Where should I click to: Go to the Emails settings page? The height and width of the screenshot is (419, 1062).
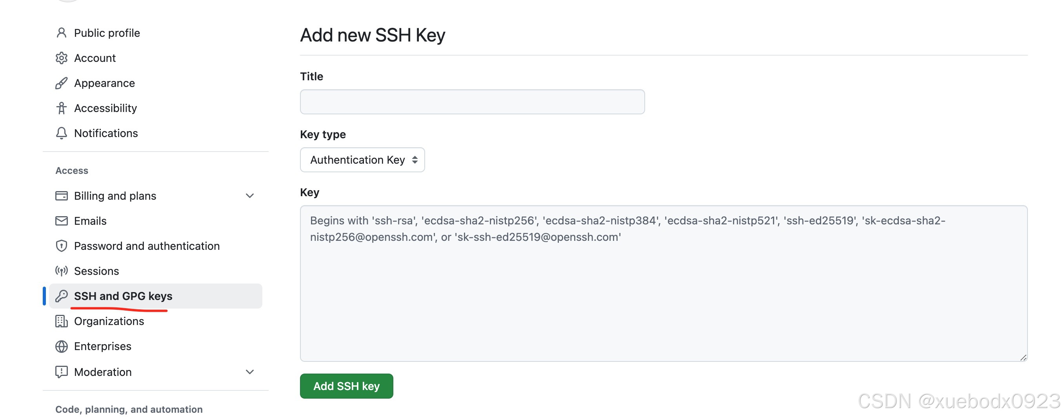[90, 220]
